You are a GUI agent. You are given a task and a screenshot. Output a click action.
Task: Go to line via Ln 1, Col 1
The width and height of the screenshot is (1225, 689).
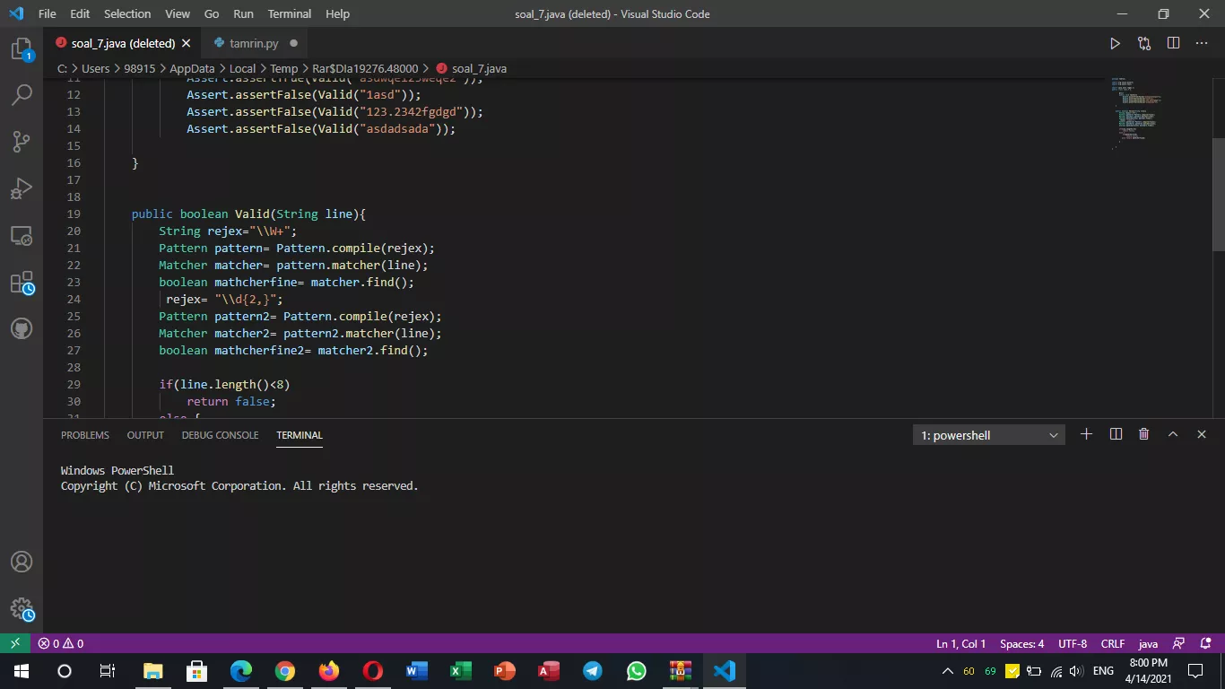[x=960, y=643]
